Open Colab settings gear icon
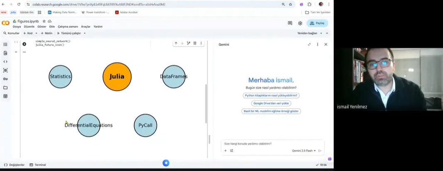This screenshot has width=443, height=171. tap(300, 23)
